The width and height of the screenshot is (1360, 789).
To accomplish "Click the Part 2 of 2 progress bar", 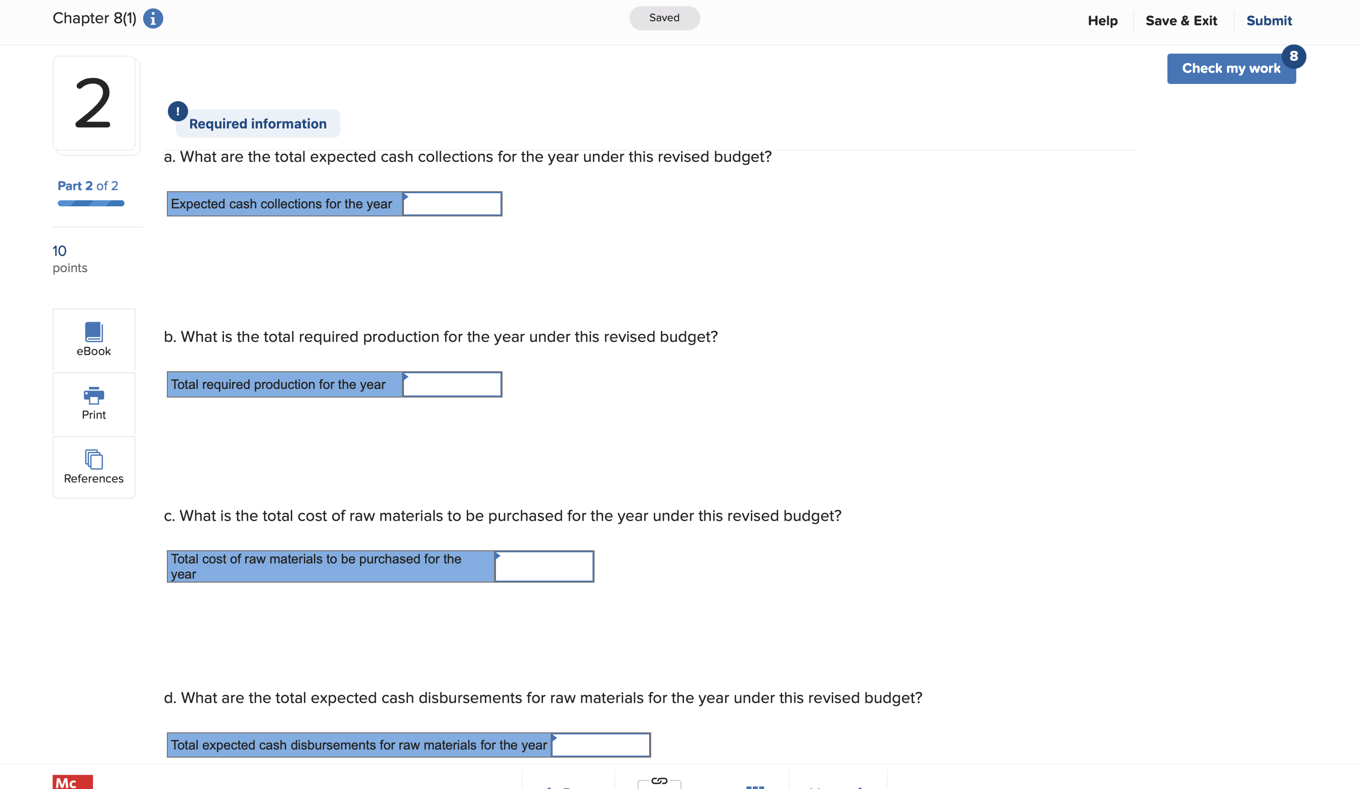I will coord(90,203).
